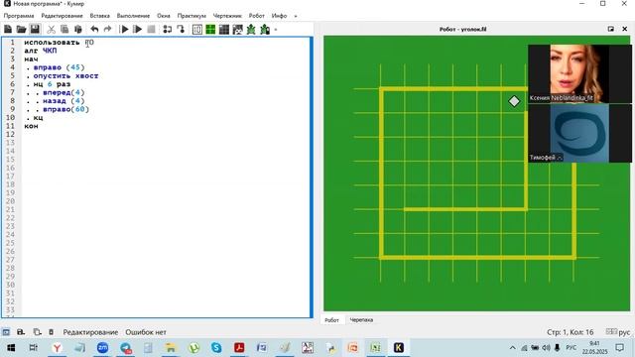Open the Windows Start menu
Screen dimensions: 635x357
coord(11,348)
